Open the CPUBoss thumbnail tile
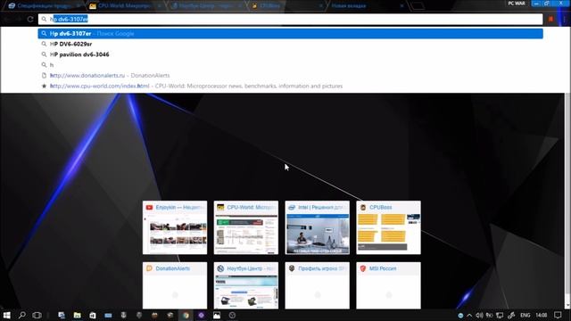 [x=389, y=227]
